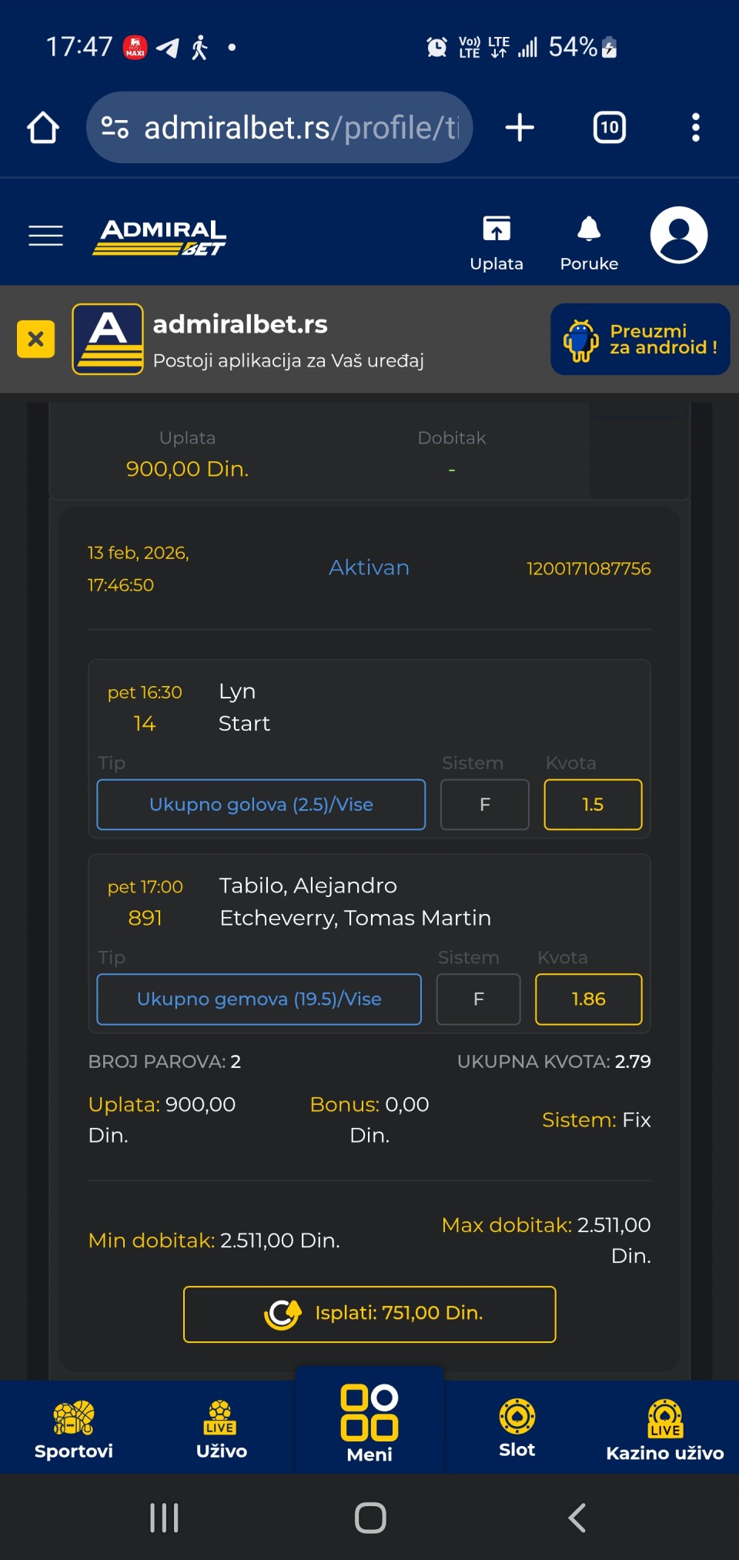This screenshot has width=739, height=1560.
Task: Go to browser home page
Action: point(43,128)
